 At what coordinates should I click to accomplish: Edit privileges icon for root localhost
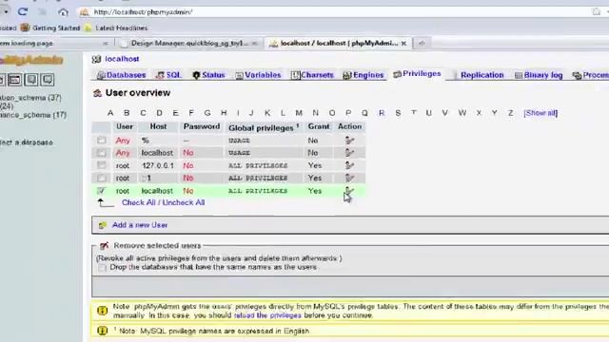(349, 190)
